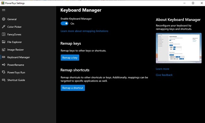Click the About Keyboard Manager heading
The image size is (205, 123).
pos(178,20)
